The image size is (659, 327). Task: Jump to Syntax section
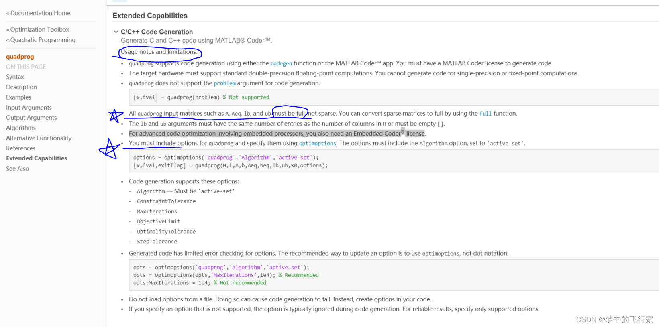[15, 77]
